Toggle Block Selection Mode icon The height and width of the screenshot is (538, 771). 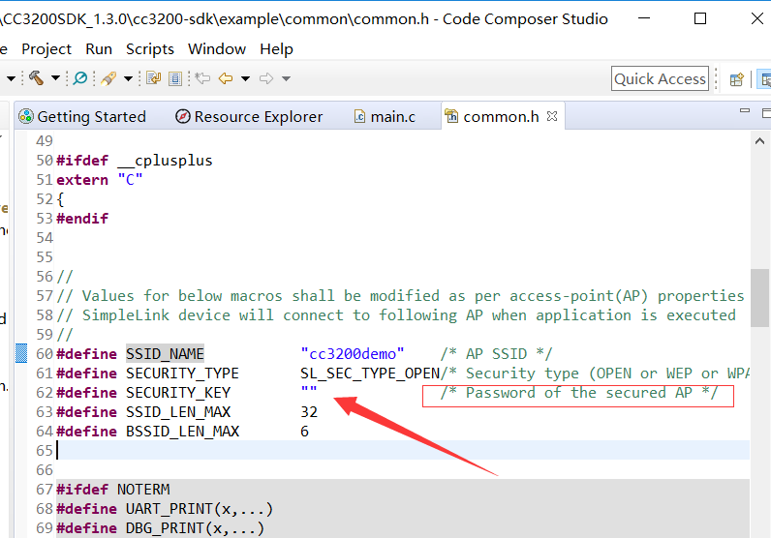click(175, 78)
